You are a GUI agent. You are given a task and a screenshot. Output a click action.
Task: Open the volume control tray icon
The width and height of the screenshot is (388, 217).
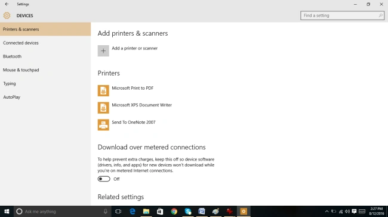click(x=347, y=211)
